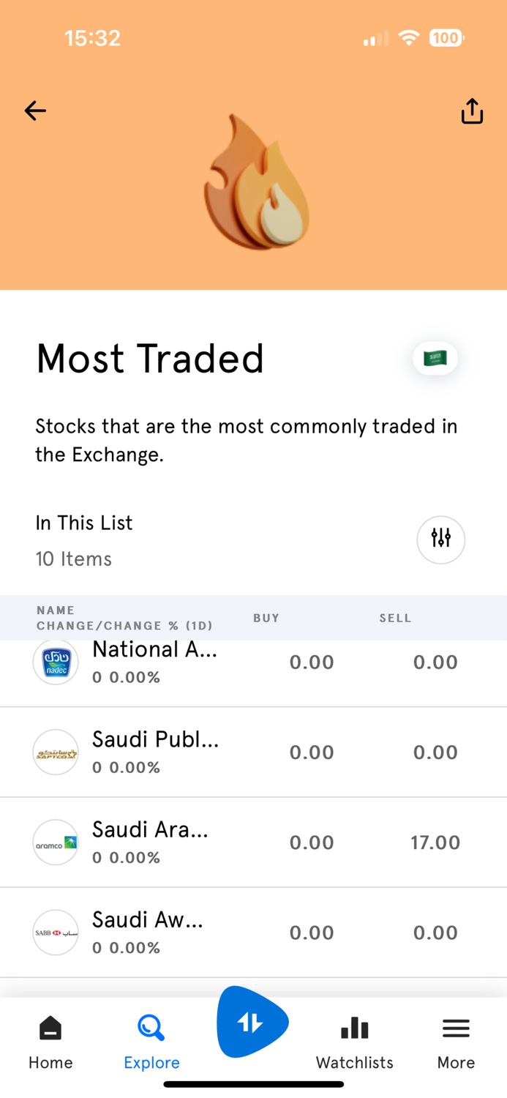The width and height of the screenshot is (507, 1098).
Task: Tap the back arrow to leave Most Traded
Action: [x=34, y=111]
